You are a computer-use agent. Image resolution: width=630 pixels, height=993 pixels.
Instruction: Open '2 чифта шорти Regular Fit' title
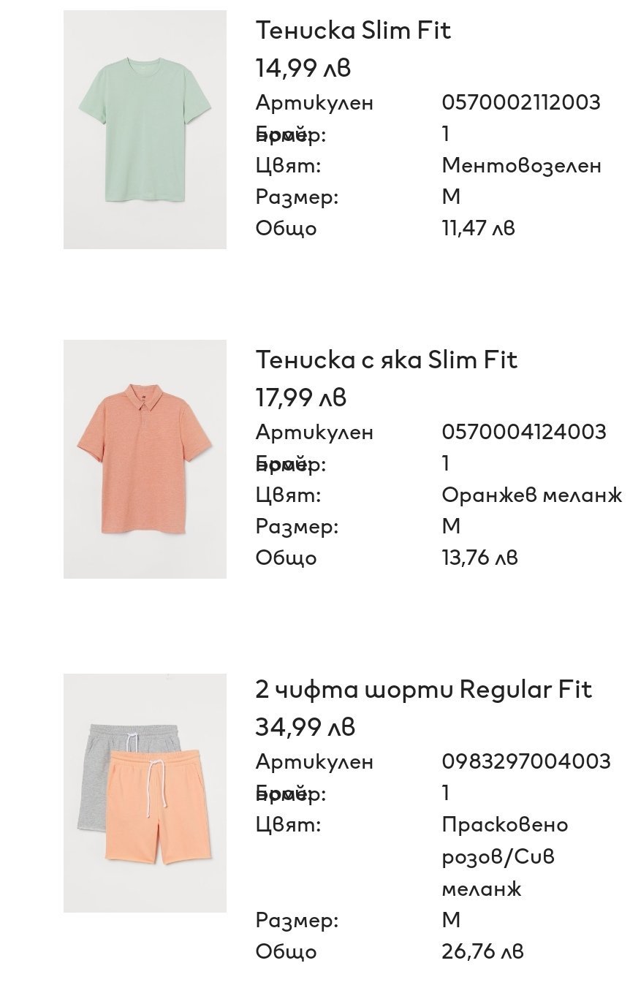[423, 689]
